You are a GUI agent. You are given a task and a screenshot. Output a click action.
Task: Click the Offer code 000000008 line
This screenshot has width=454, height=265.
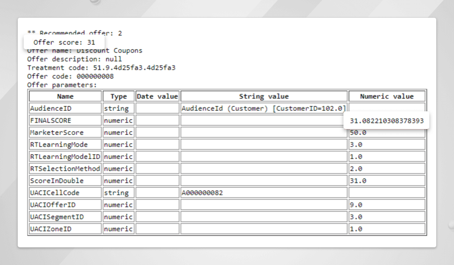point(71,76)
